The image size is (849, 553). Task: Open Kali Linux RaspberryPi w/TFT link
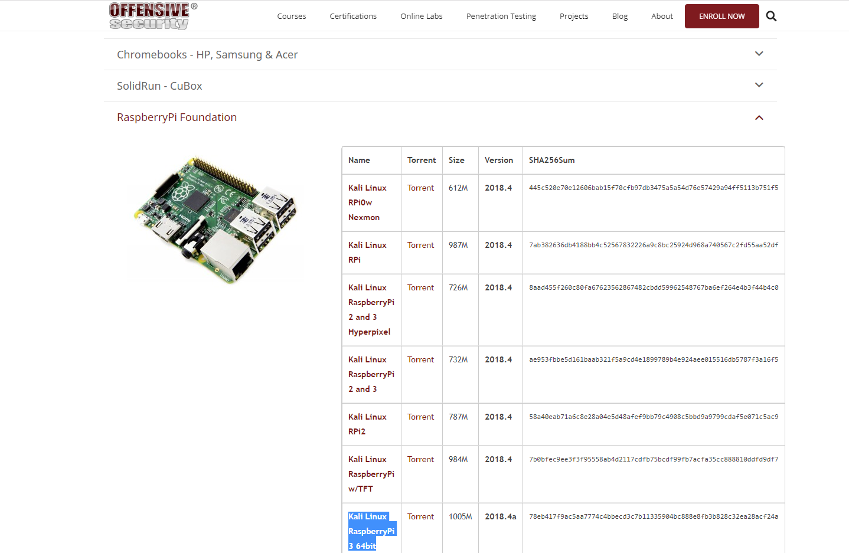[371, 474]
